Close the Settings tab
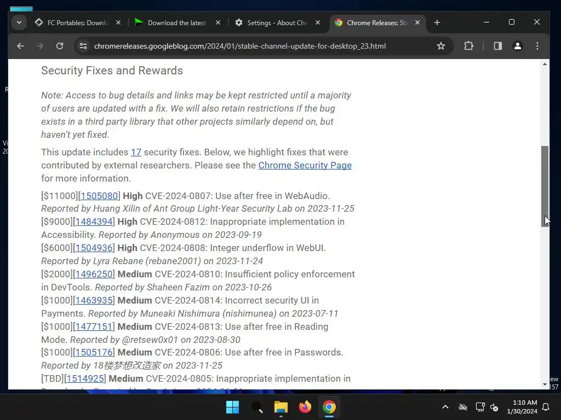Screen dimensions: 561x420 click(x=318, y=22)
